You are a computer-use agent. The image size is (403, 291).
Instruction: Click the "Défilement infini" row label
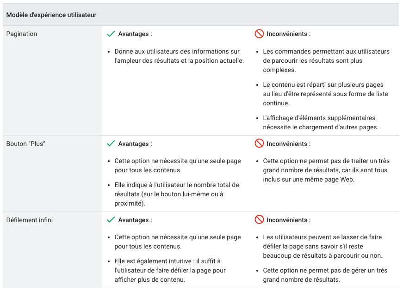click(x=30, y=220)
